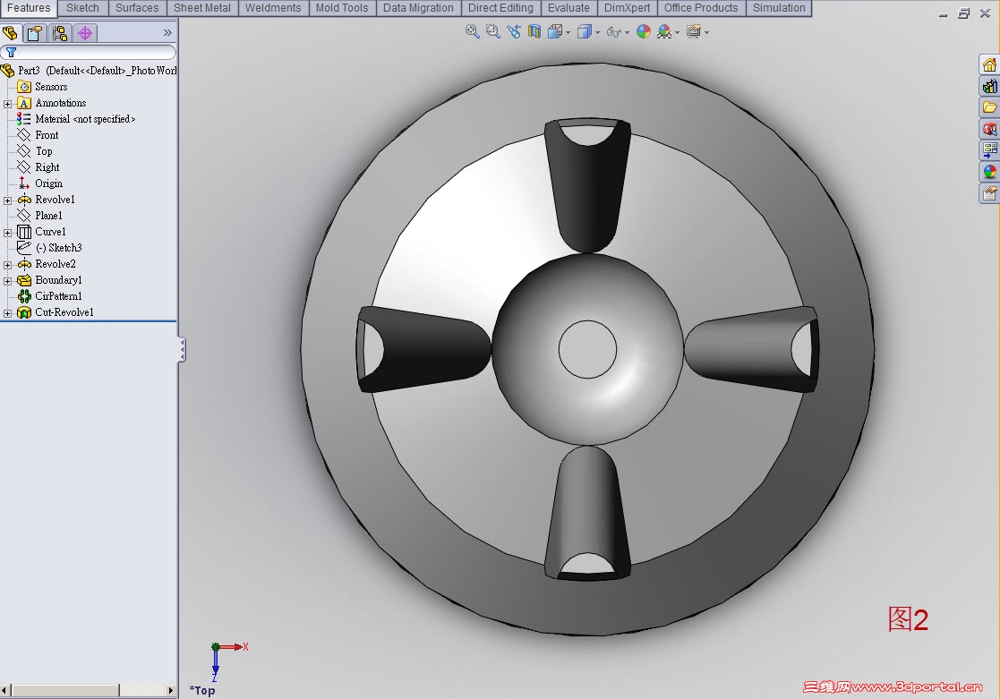Expand the Annotations node
This screenshot has height=699, width=1000.
8,104
